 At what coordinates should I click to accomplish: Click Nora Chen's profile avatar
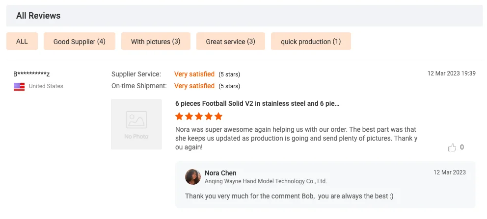click(193, 177)
